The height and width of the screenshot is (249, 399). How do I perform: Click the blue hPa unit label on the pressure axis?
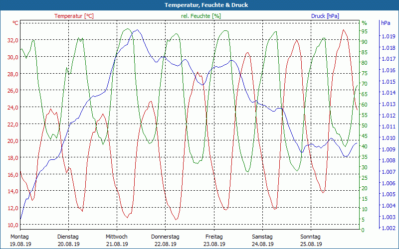pos(386,23)
